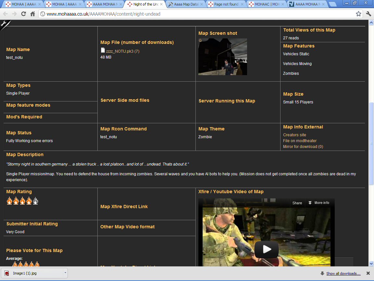
Task: Click the 'Vehicles Moving' feature text
Action: tap(297, 63)
